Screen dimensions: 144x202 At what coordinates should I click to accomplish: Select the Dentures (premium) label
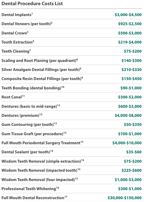[x=21, y=116]
